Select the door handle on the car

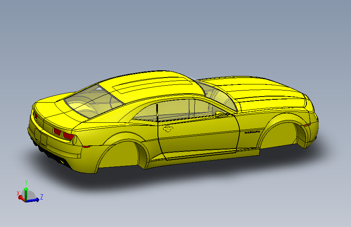pyautogui.click(x=168, y=128)
